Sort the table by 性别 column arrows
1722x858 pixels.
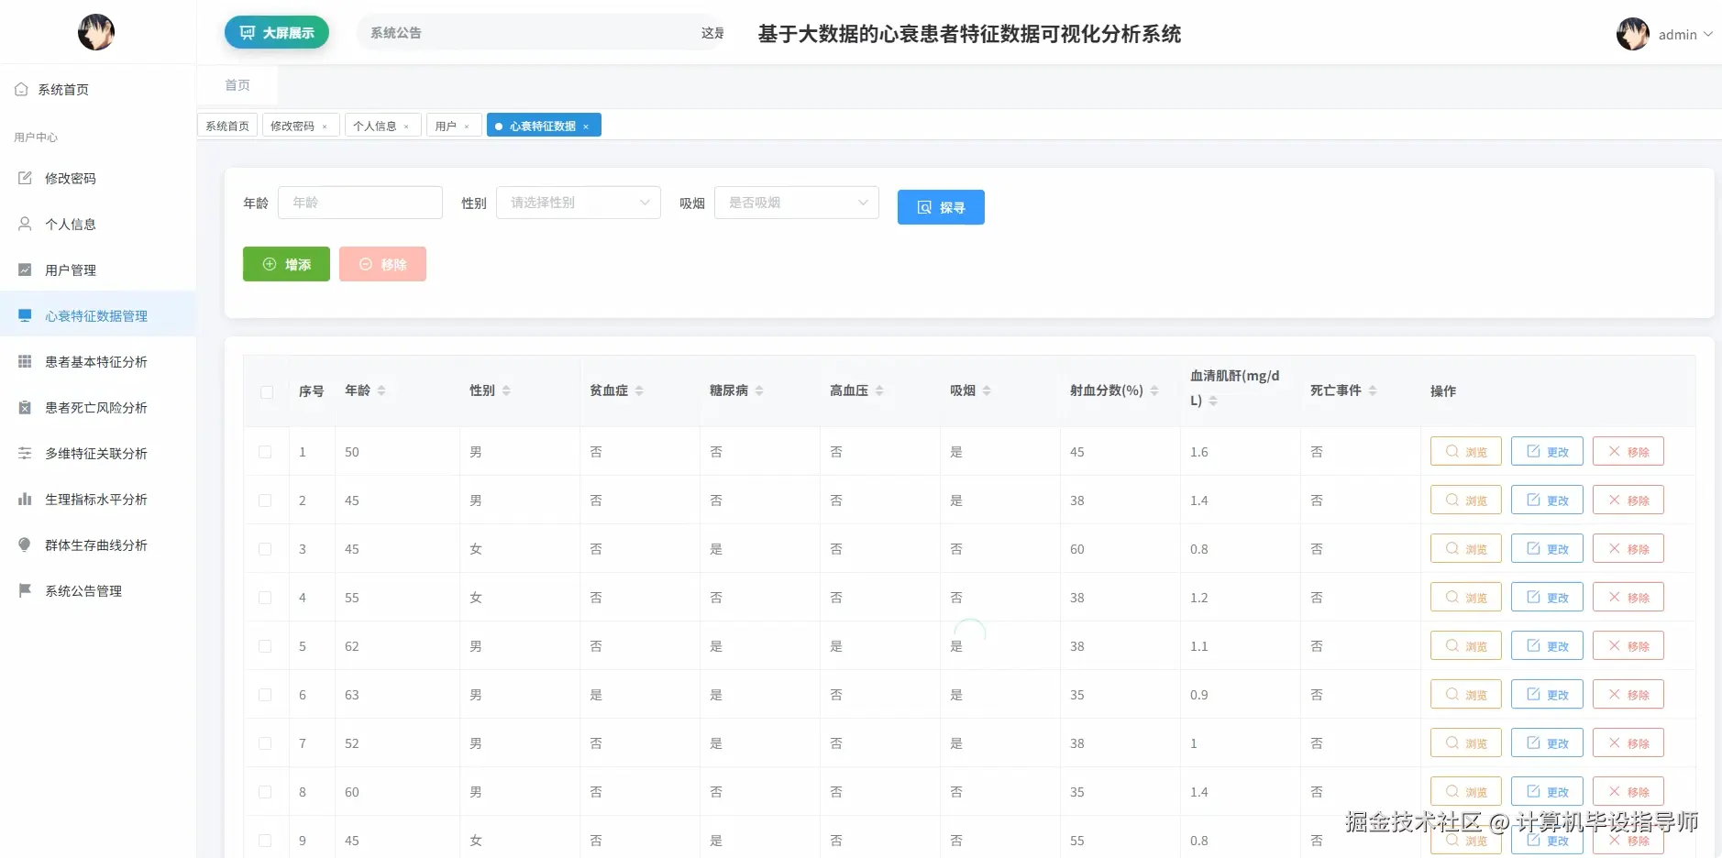point(506,390)
